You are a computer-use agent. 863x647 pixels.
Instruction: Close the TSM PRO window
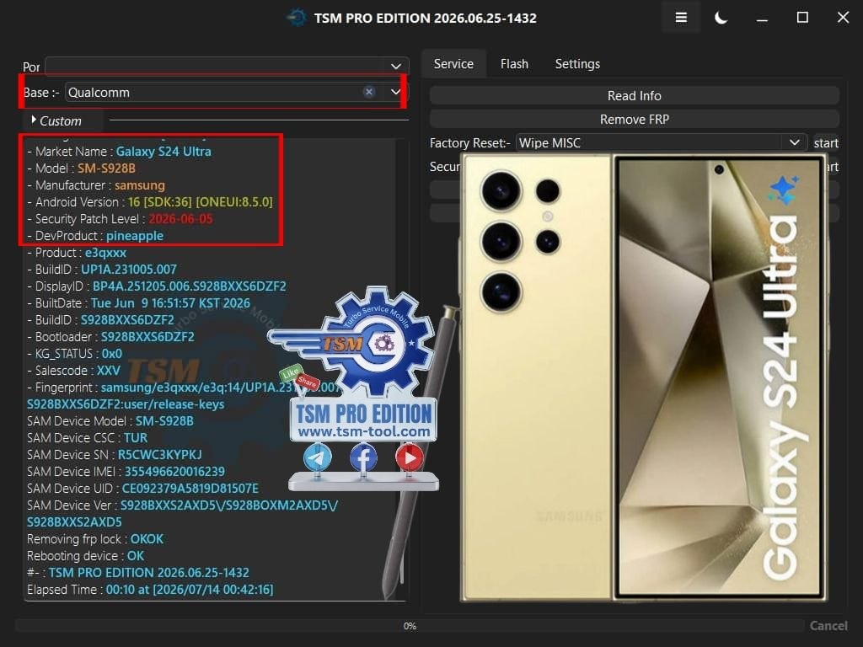843,18
